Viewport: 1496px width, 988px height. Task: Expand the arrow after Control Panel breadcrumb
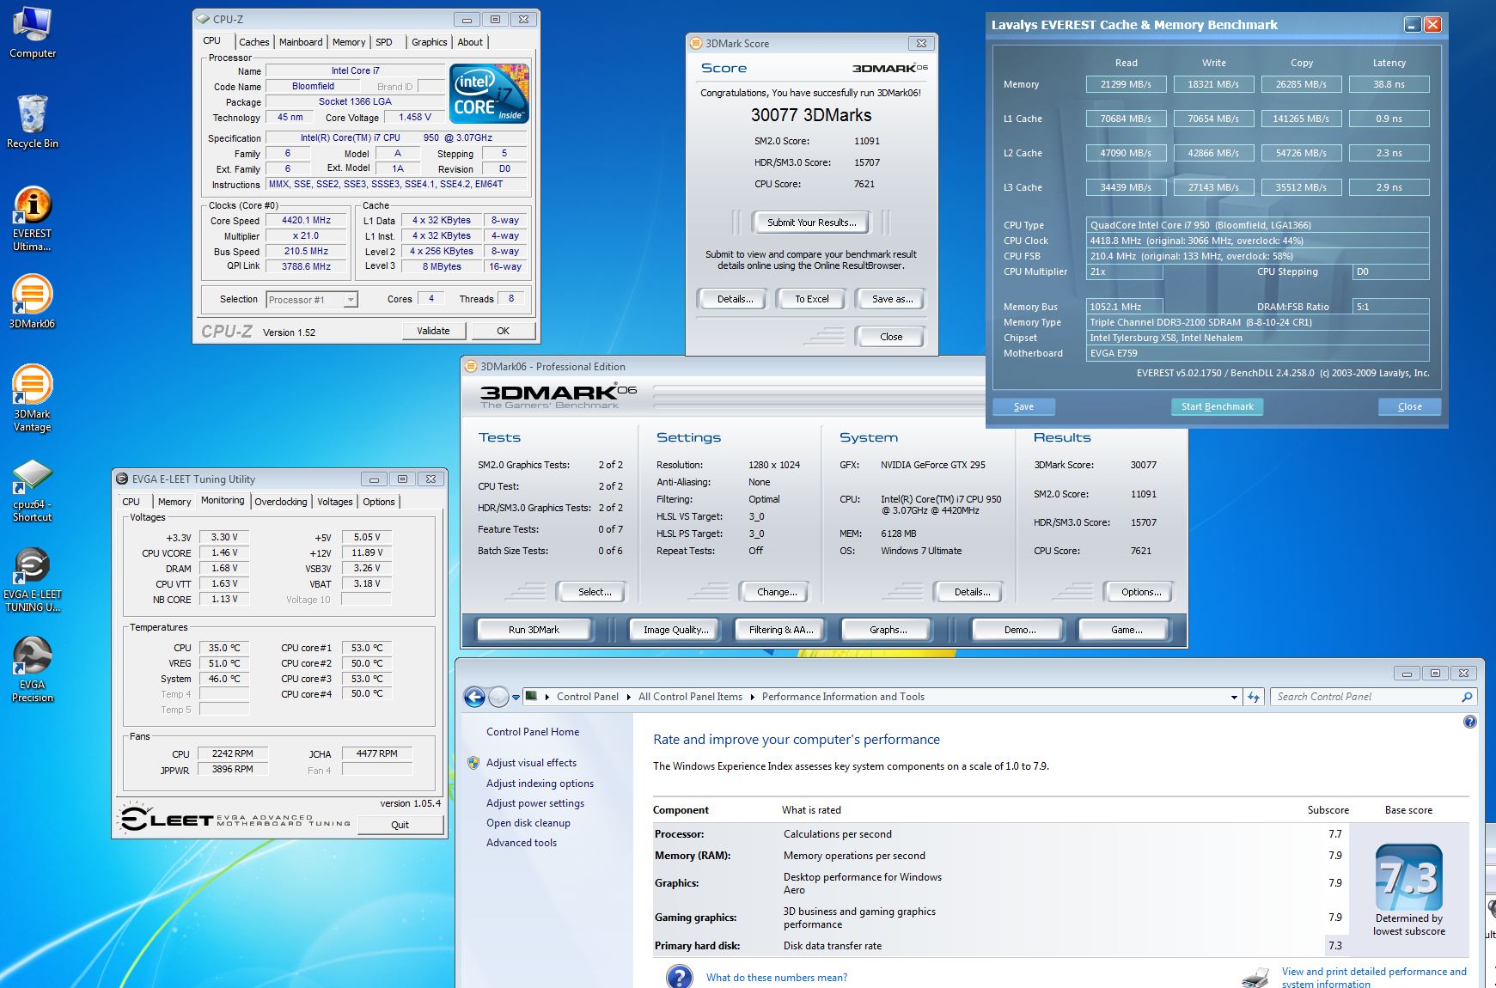(628, 697)
